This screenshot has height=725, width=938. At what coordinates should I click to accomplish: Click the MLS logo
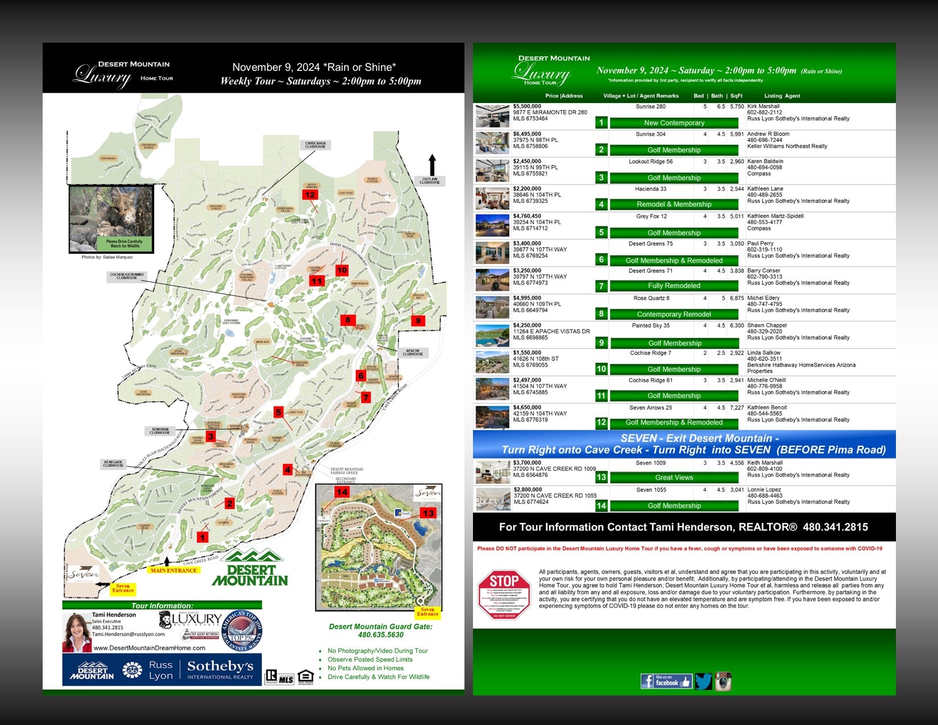[x=286, y=678]
